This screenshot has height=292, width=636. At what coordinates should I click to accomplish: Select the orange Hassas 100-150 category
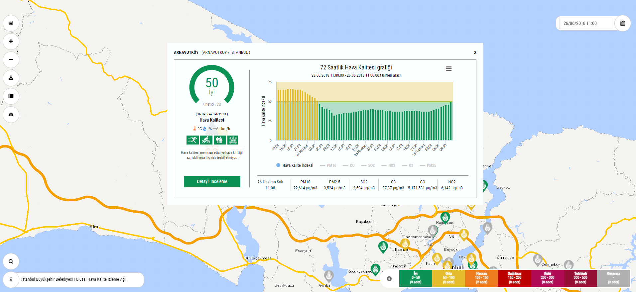pos(481,278)
